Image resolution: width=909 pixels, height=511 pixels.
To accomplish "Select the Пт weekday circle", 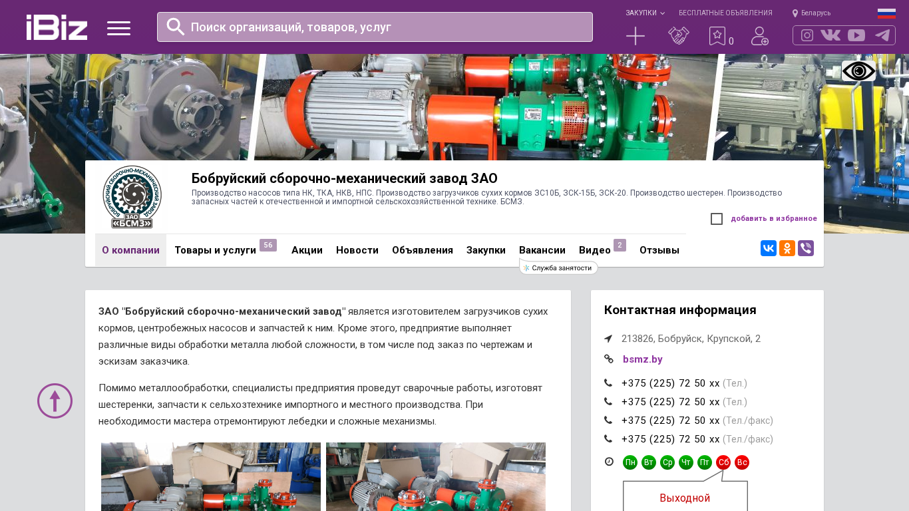I will coord(705,462).
